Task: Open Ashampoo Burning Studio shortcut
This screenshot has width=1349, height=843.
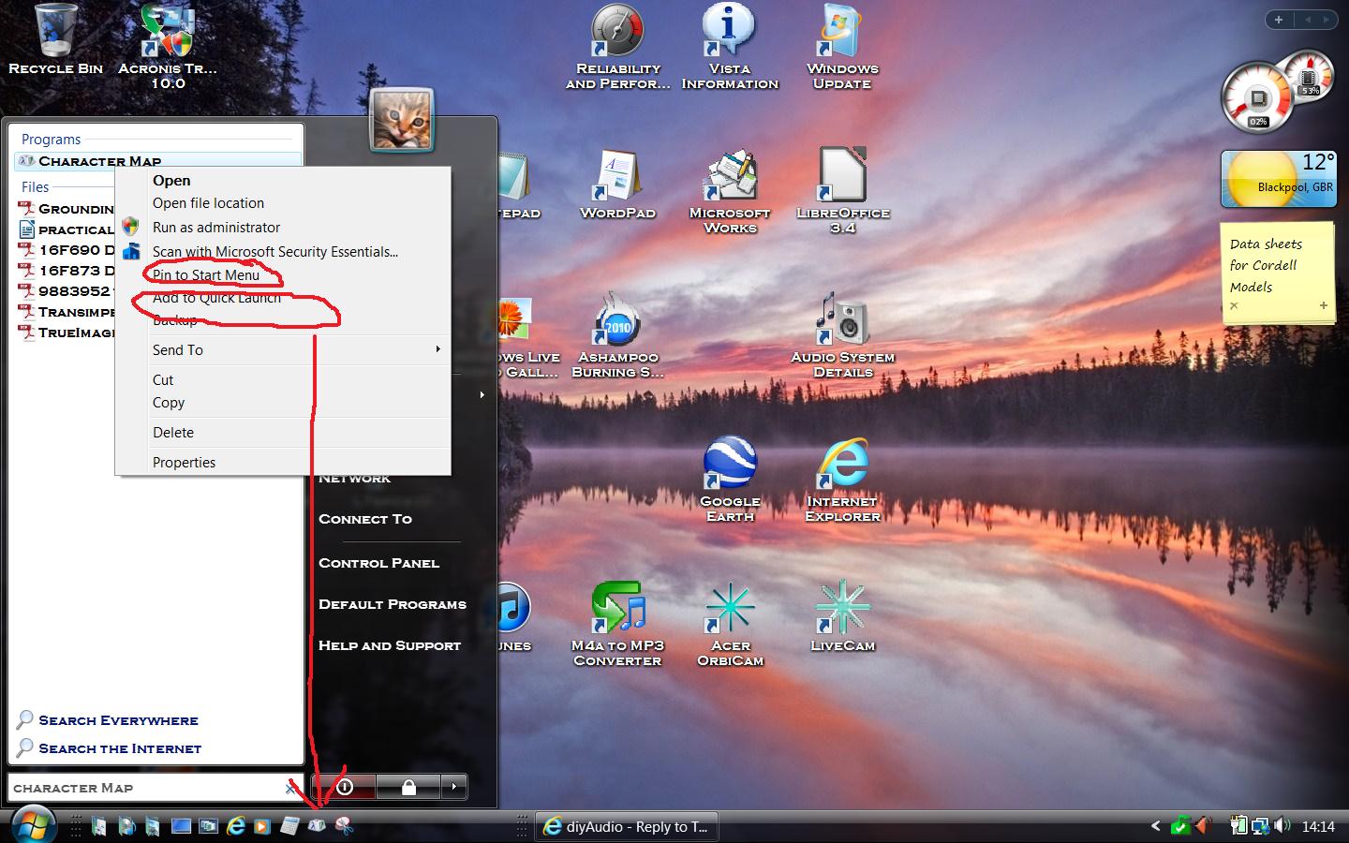Action: tap(617, 335)
